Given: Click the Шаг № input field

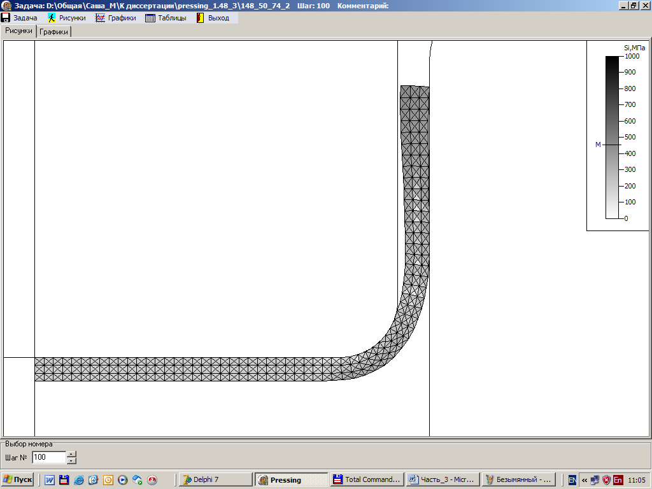Looking at the screenshot, I should coord(48,457).
